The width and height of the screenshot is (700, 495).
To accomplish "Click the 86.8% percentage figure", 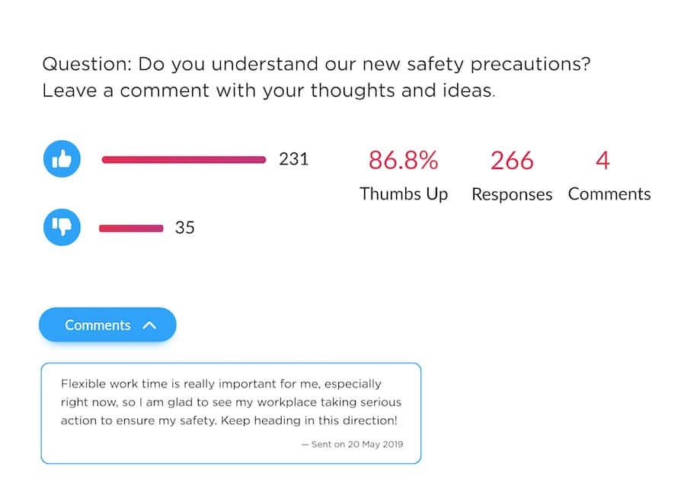I will (403, 161).
